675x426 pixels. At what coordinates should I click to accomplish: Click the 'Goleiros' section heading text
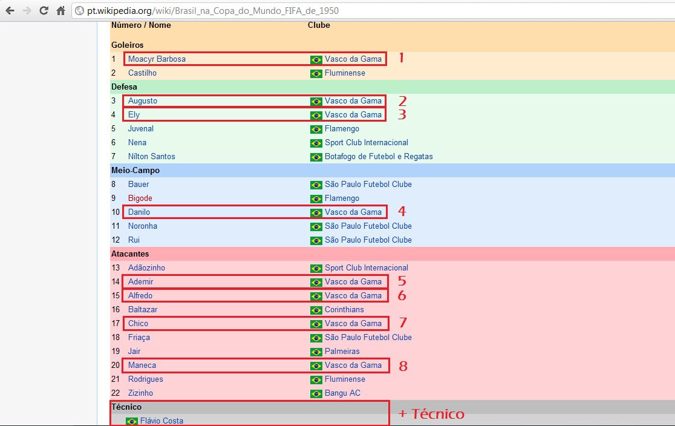(128, 45)
